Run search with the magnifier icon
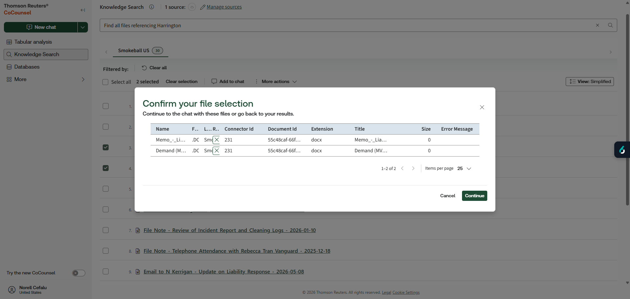630x299 pixels. coord(610,25)
